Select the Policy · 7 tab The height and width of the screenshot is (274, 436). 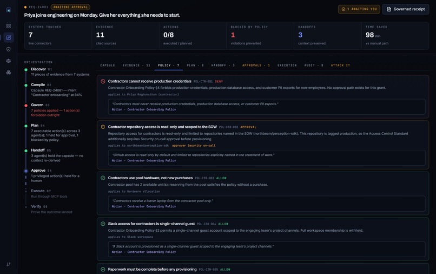(169, 65)
